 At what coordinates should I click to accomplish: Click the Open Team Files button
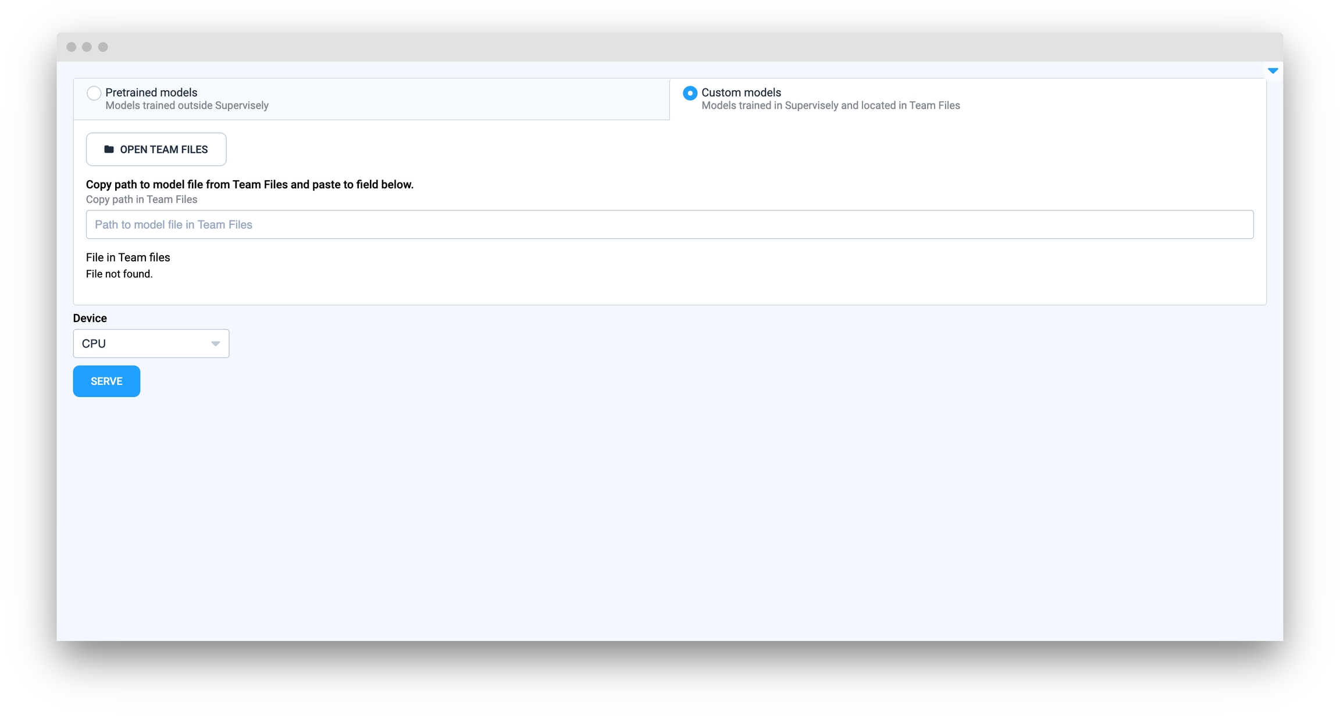(156, 149)
